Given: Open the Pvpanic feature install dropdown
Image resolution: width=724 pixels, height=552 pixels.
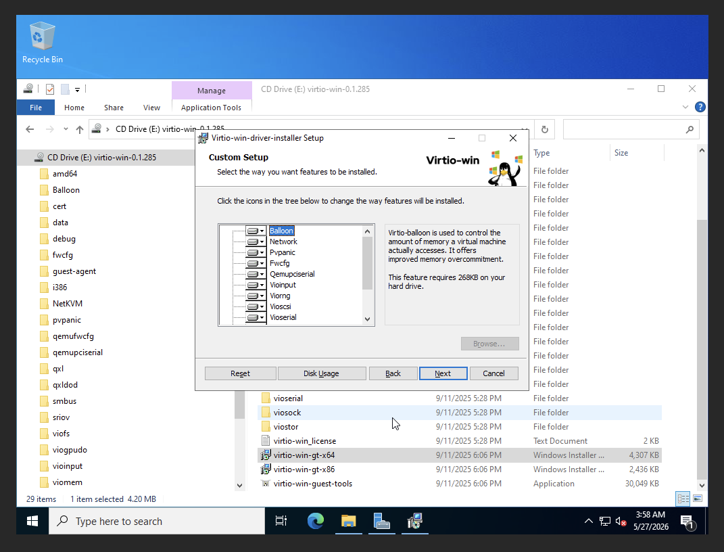Looking at the screenshot, I should tap(256, 252).
